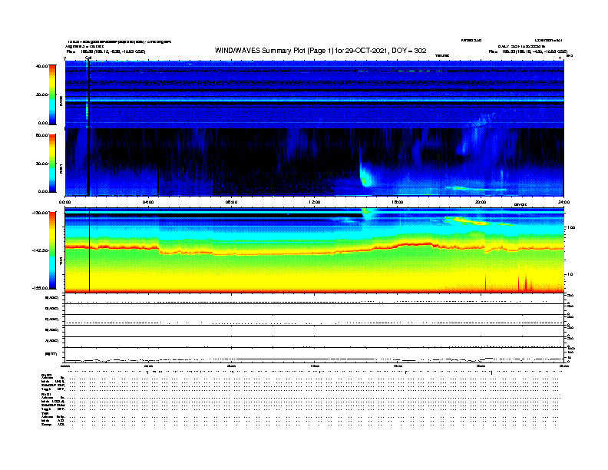Click 20:00 tick under RAD1 spectrogram
The image size is (608, 470).
481,202
